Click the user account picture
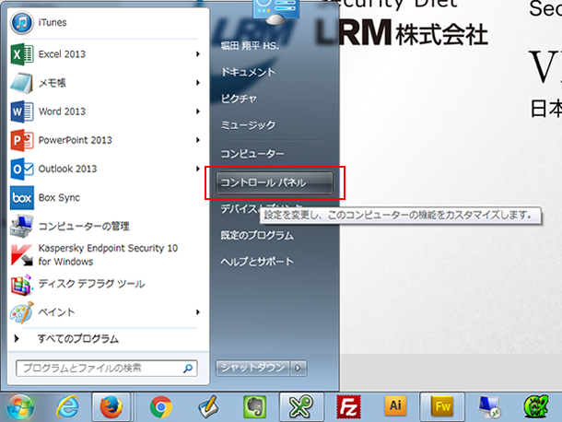Image resolution: width=562 pixels, height=422 pixels. tap(276, 11)
